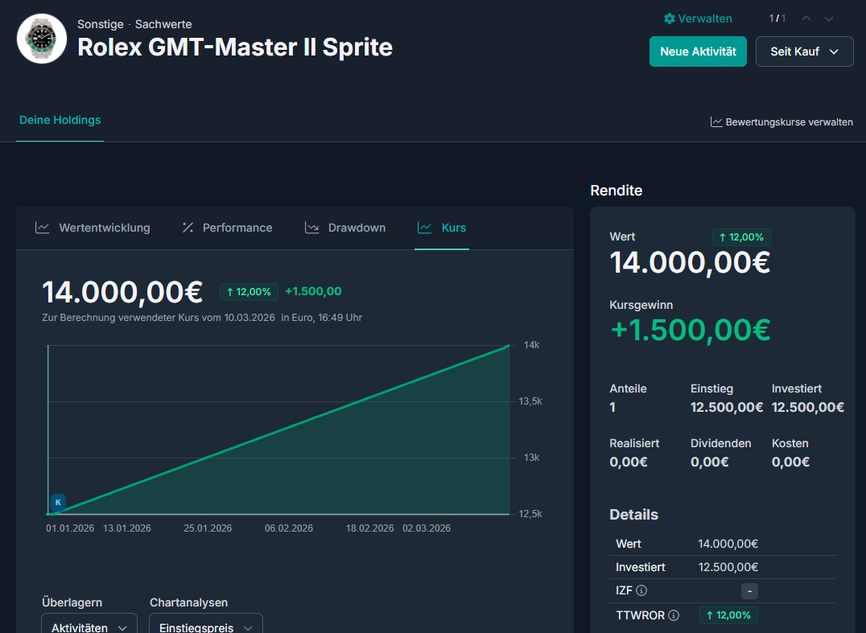Open Bewertungskurse verwalten link
The width and height of the screenshot is (866, 633).
pyautogui.click(x=781, y=122)
